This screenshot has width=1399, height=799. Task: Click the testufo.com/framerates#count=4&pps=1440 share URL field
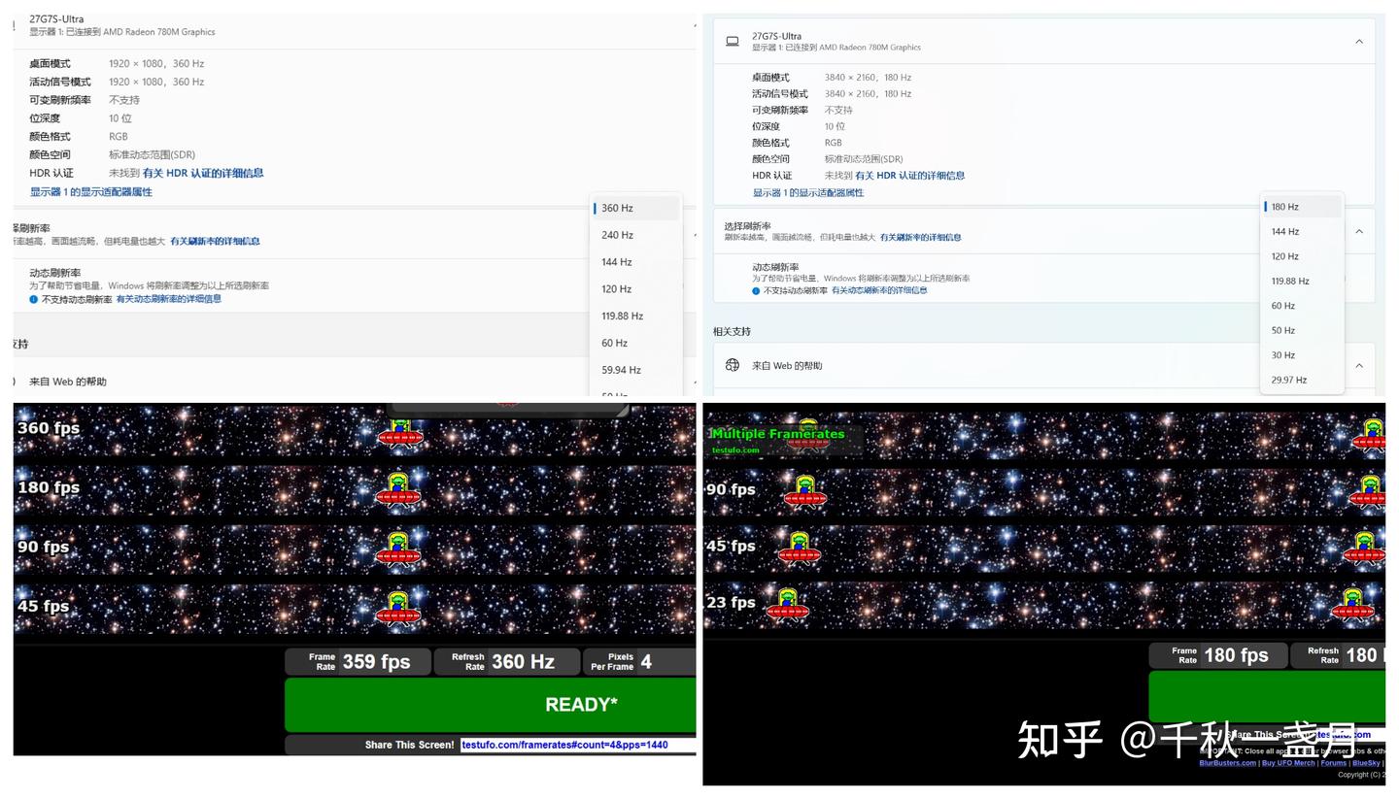pyautogui.click(x=578, y=745)
